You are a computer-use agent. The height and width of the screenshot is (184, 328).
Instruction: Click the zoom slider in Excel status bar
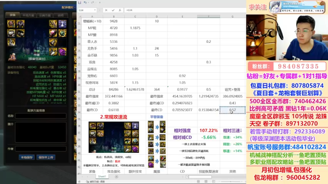[231, 182]
